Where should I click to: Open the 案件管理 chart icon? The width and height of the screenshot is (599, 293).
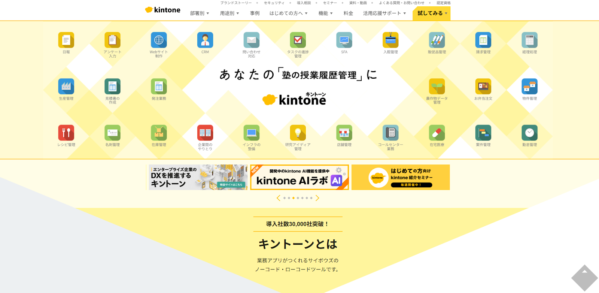pos(483,133)
